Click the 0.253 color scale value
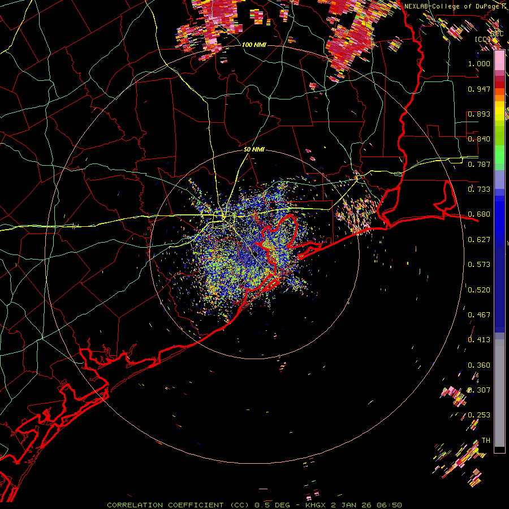The image size is (509, 509). [x=479, y=415]
